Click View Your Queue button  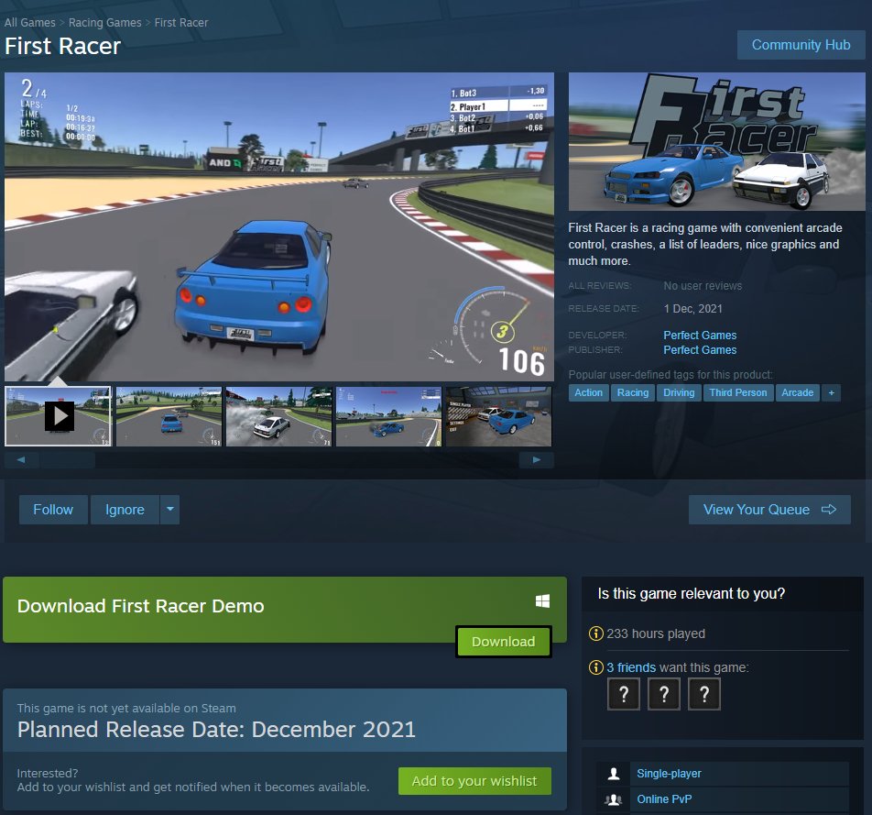click(x=769, y=510)
